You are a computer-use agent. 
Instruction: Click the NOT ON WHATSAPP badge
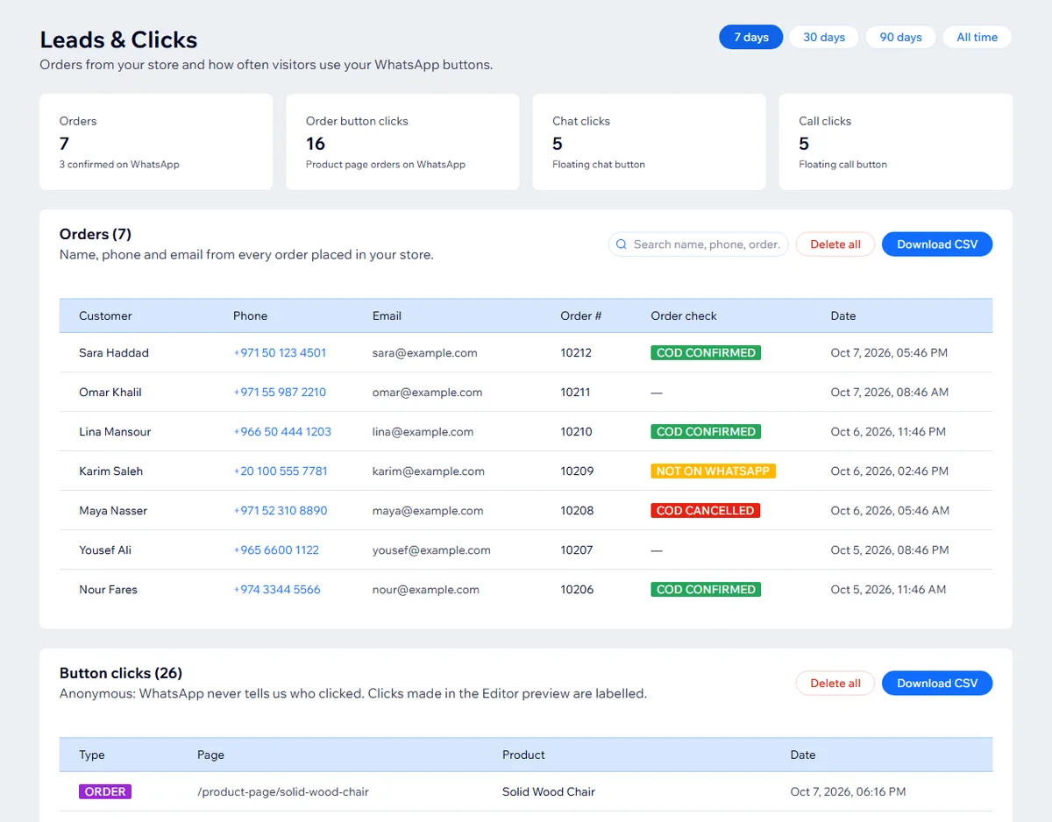click(x=713, y=471)
